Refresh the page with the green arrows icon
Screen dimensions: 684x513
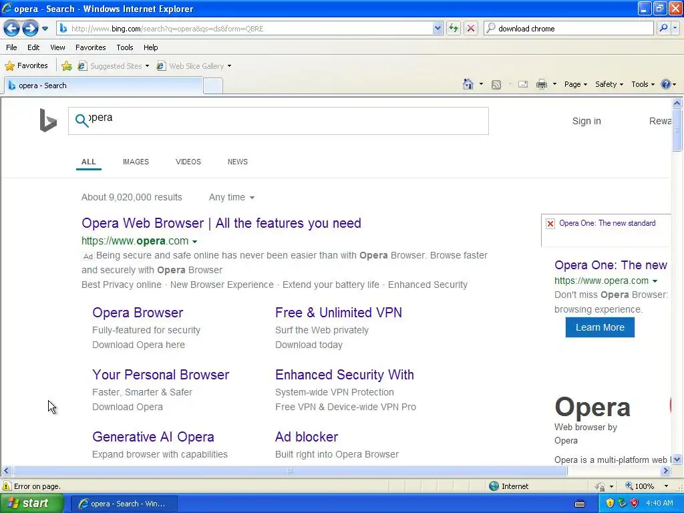point(454,29)
